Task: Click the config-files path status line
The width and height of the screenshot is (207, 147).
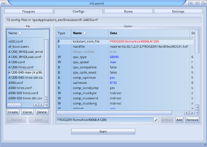Action: 103,20
